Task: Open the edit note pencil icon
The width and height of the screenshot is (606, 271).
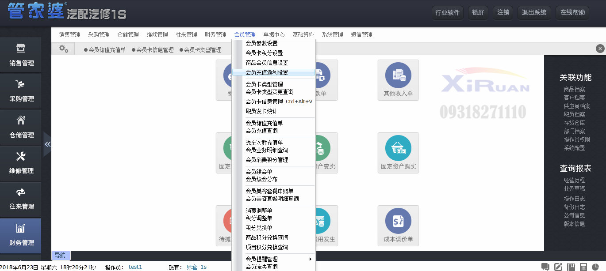Action: point(558,267)
